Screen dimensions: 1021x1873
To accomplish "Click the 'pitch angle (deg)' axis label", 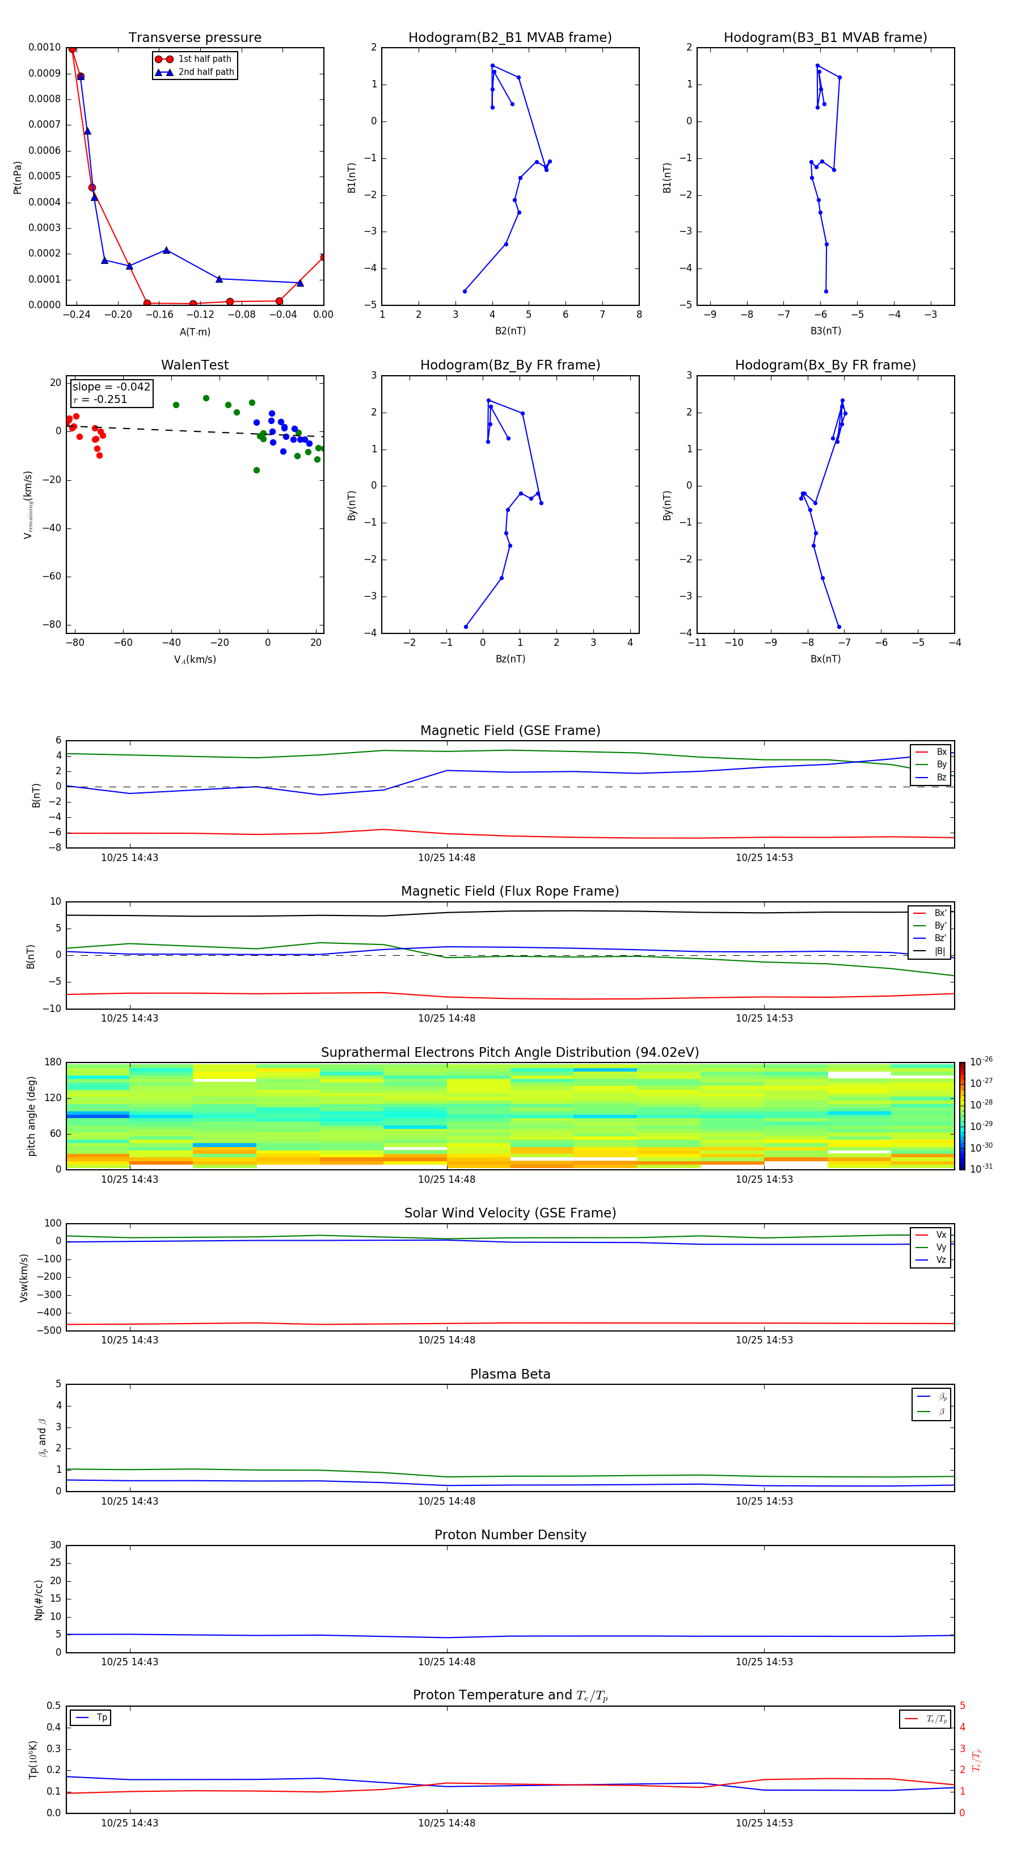I will tap(31, 1116).
